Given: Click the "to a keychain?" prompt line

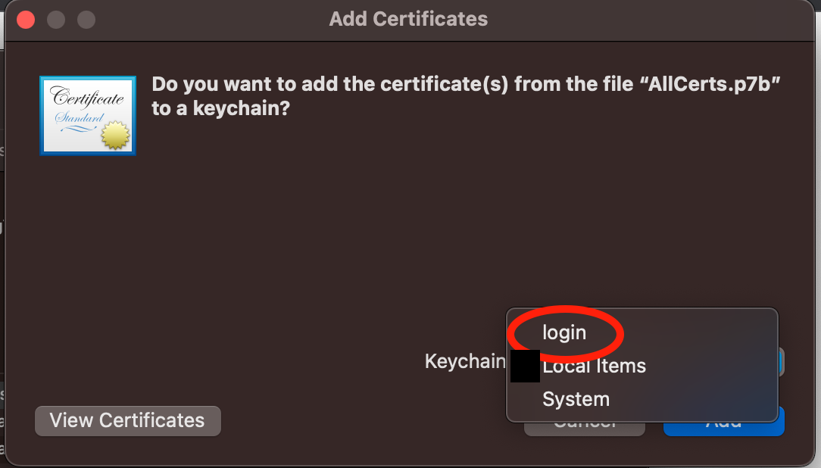Looking at the screenshot, I should [220, 108].
